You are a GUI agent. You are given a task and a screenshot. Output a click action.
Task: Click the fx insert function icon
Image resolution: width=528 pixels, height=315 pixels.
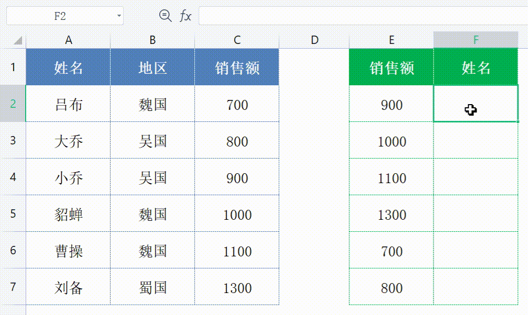[x=185, y=16]
